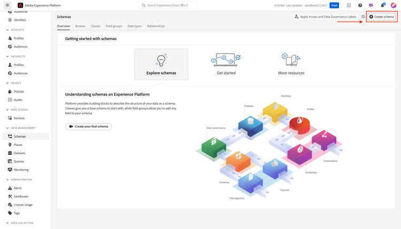Click the Understanding schemas on Experience Platform heading
Image resolution: width=401 pixels, height=229 pixels.
click(107, 94)
